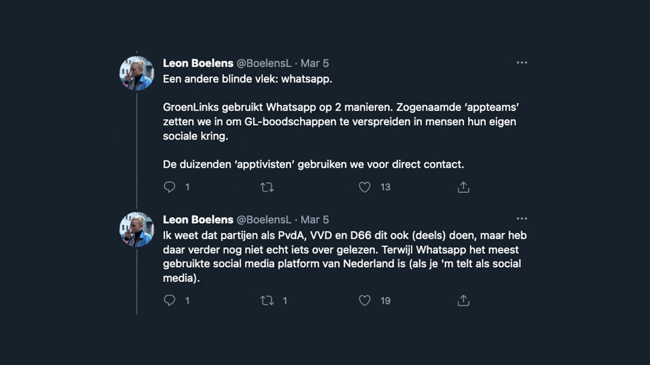The height and width of the screenshot is (365, 650).
Task: Reply to the second tweet about PvdA
Action: (x=170, y=301)
